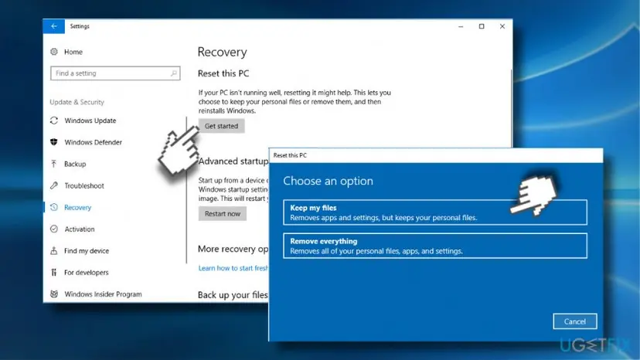640x360 pixels.
Task: Click the Activation checkmark circle icon
Action: (54, 229)
